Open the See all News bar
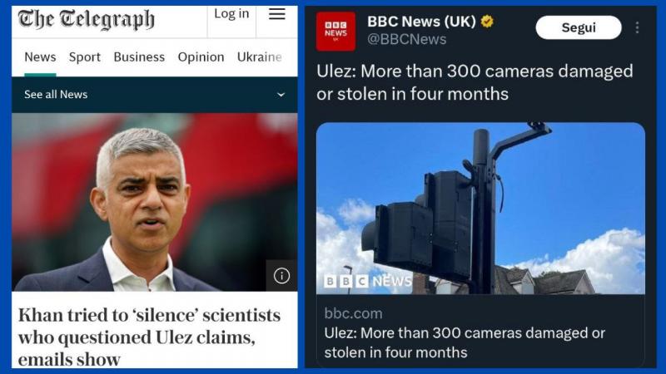Viewport: 666px width, 374px height. 155,95
